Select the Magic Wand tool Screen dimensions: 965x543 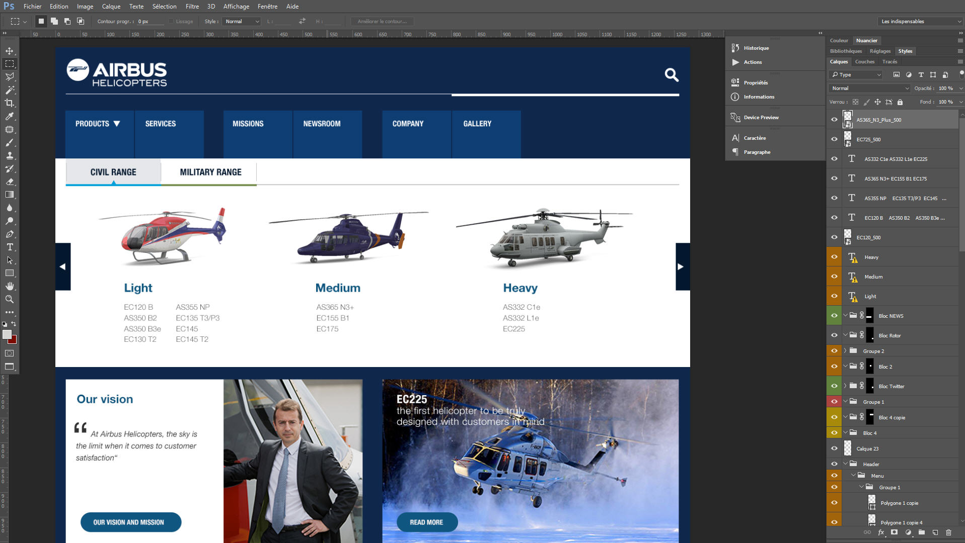(10, 90)
